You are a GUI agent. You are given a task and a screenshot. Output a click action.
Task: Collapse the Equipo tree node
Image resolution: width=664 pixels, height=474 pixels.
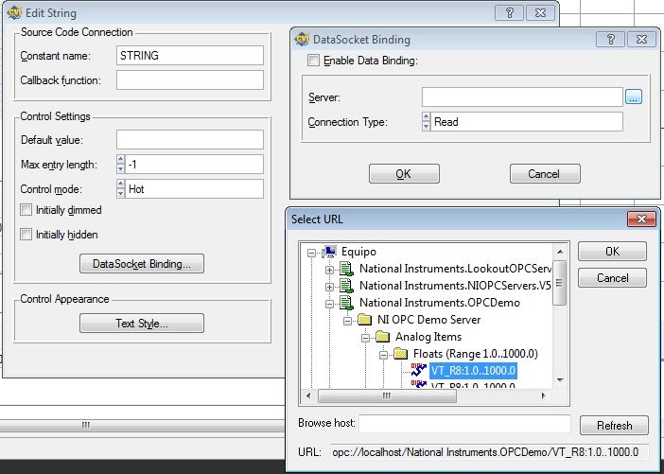[x=312, y=253]
